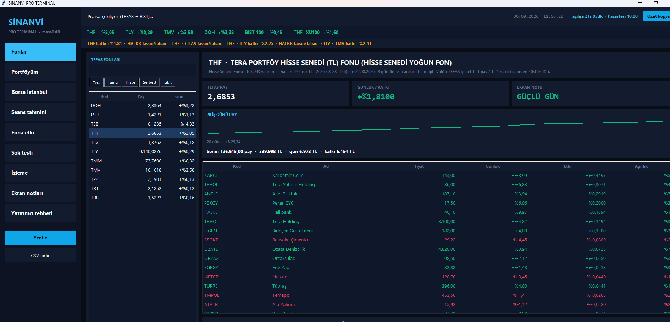The width and height of the screenshot is (670, 322).
Task: Click the GÜNLÜK / KATKI value
Action: tap(376, 97)
